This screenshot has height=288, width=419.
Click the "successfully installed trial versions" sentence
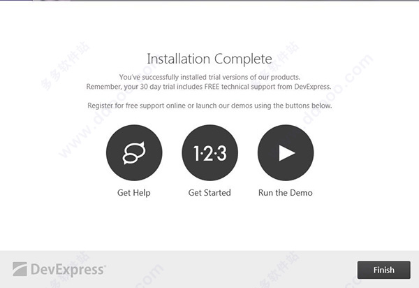209,77
